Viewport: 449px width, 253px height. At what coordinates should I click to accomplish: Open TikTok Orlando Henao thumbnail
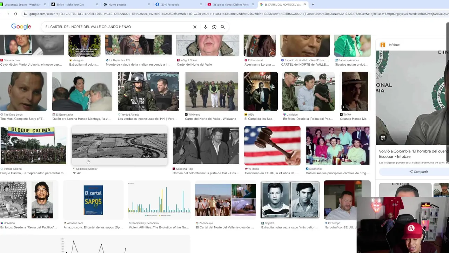click(x=355, y=91)
